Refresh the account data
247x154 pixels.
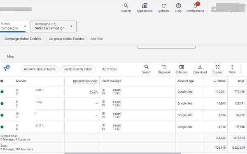tap(163, 8)
